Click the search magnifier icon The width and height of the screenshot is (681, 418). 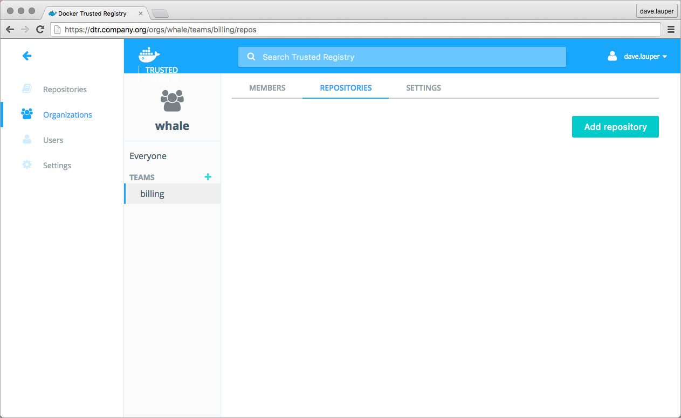pos(251,57)
